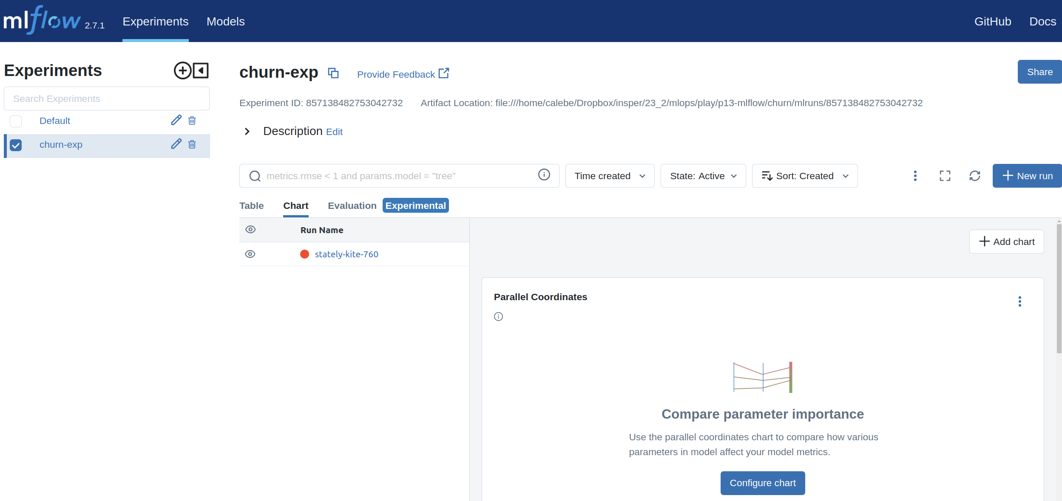Click the red color dot of stately-kite-760
Viewport: 1062px width, 501px height.
(x=304, y=254)
